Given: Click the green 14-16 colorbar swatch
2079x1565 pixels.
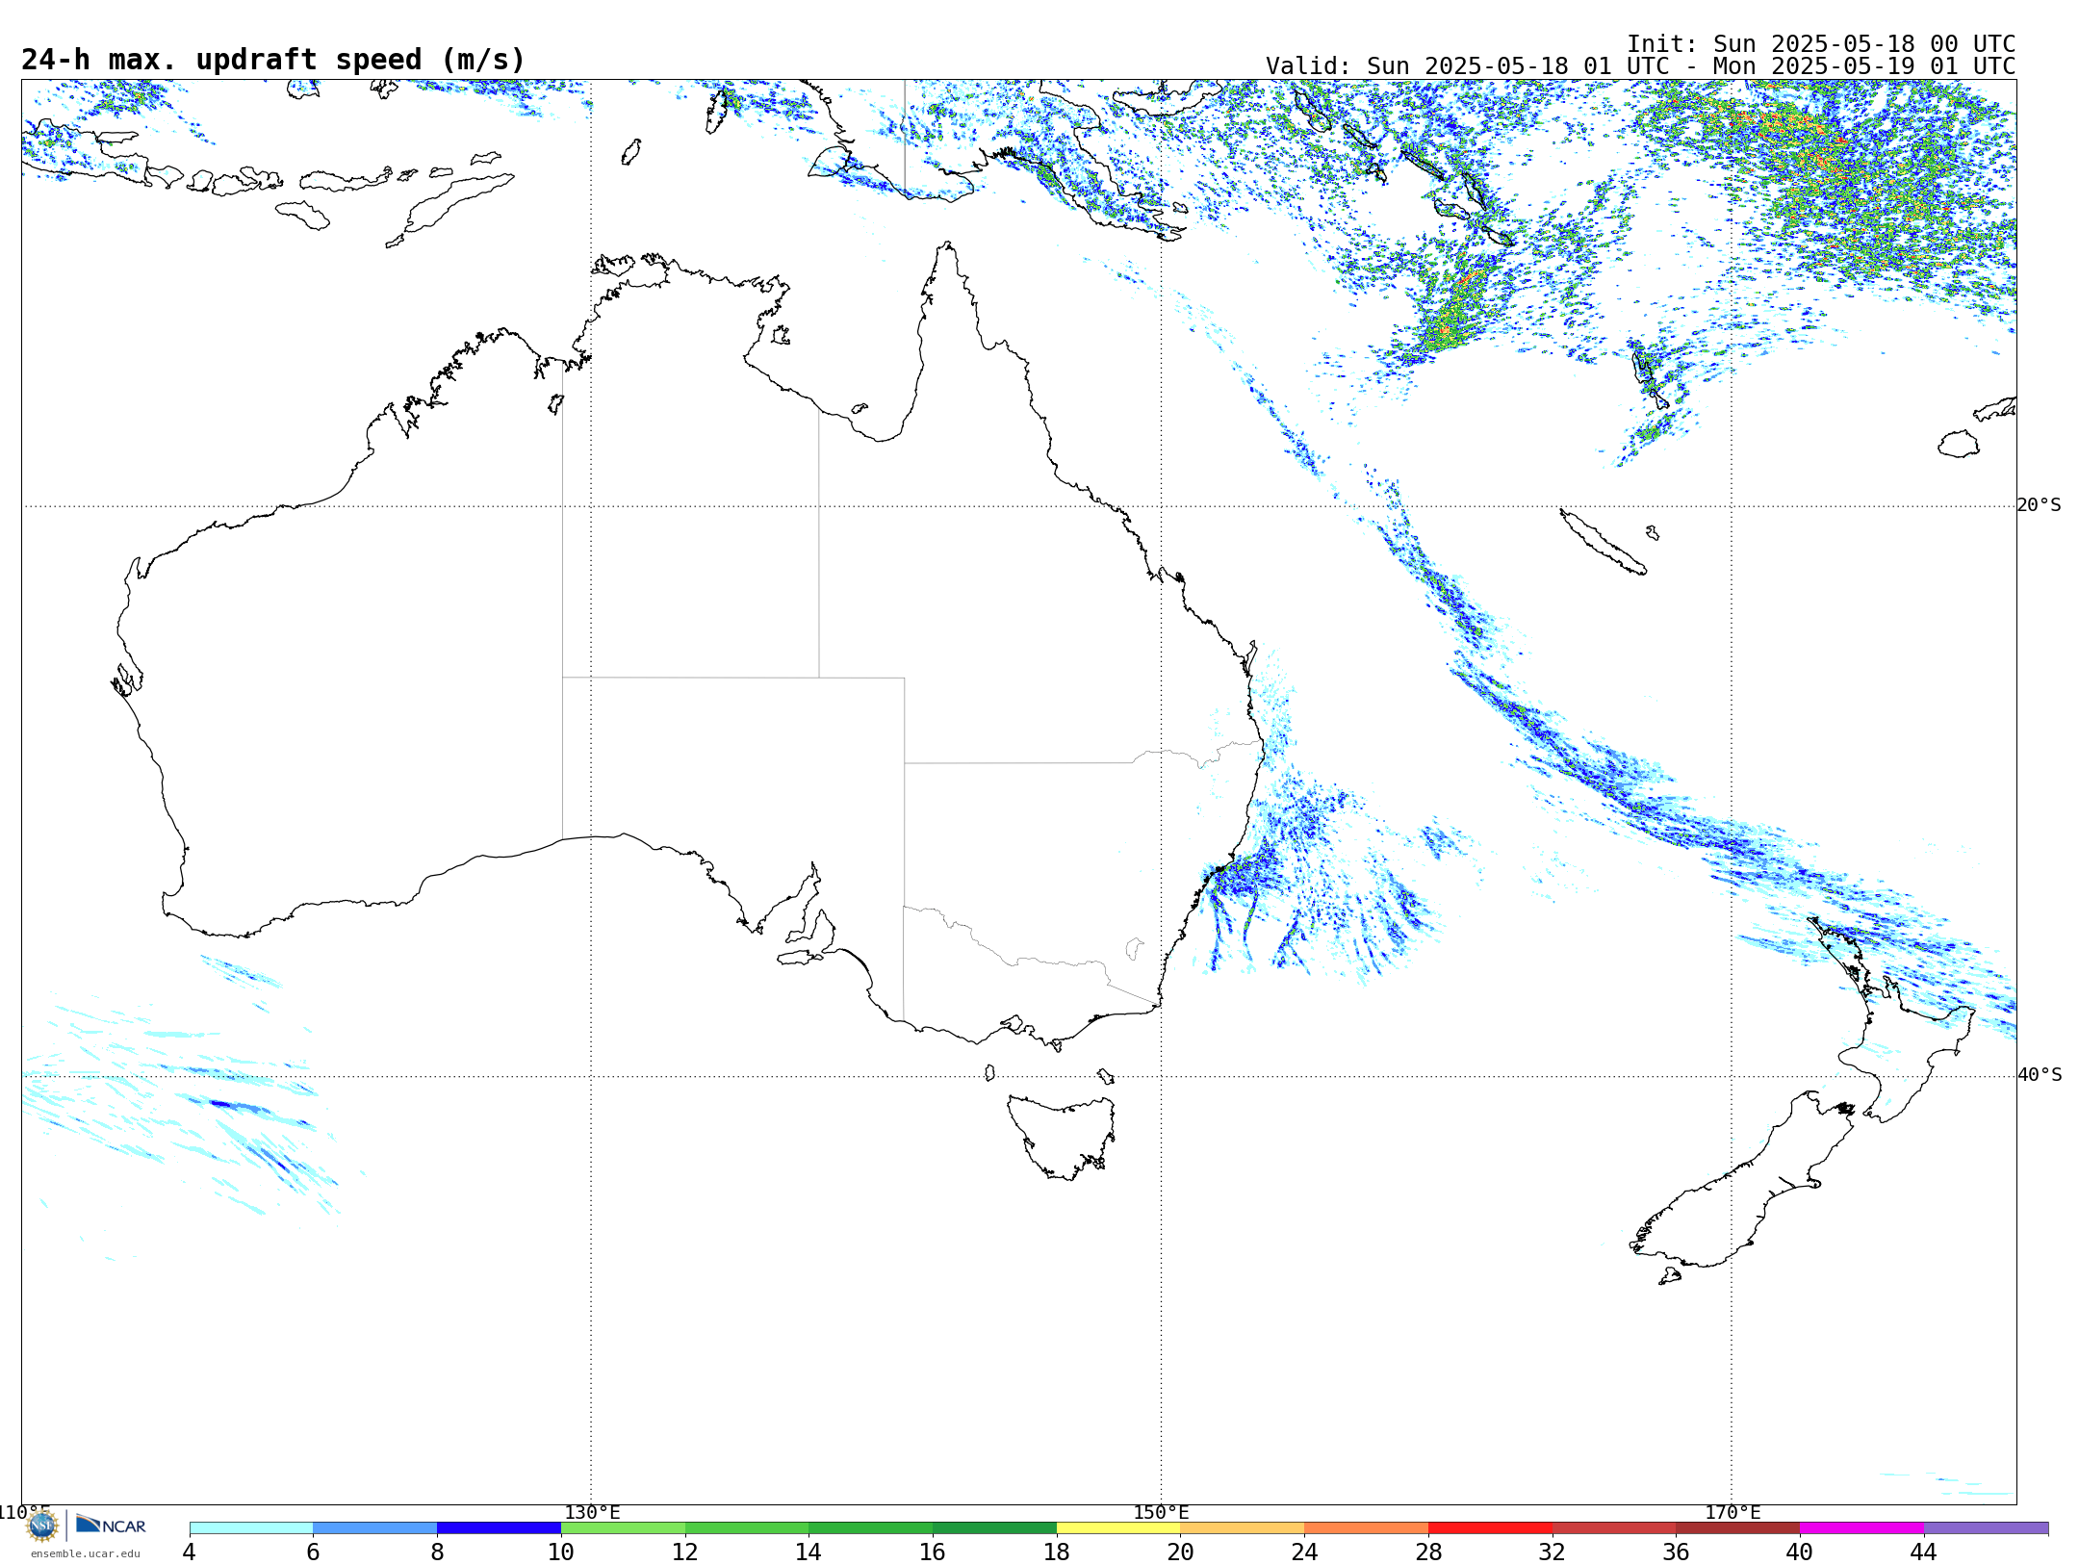Looking at the screenshot, I should [x=870, y=1528].
